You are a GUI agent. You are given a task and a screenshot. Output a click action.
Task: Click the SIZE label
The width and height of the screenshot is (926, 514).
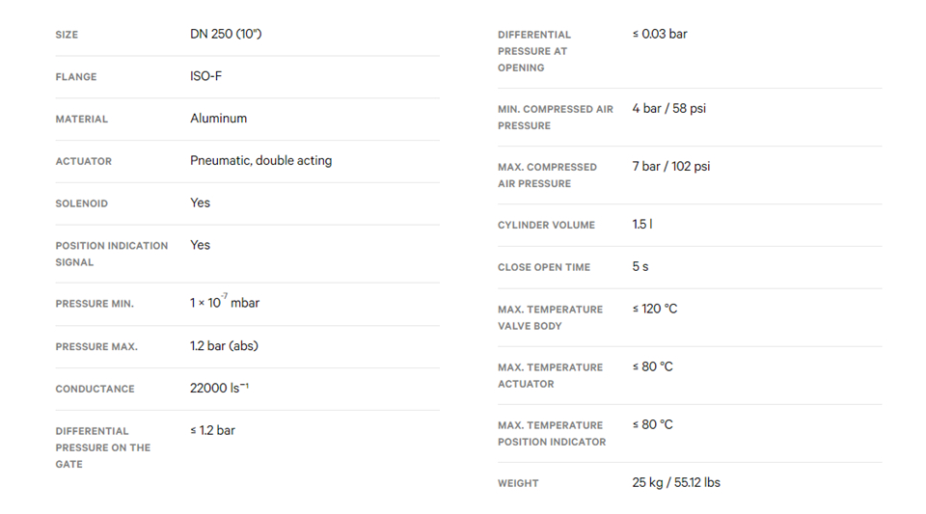click(67, 35)
